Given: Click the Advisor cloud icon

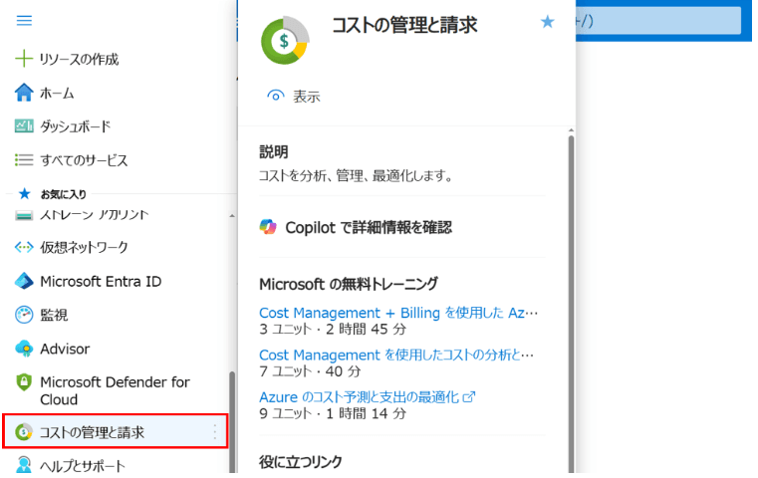Looking at the screenshot, I should point(24,349).
